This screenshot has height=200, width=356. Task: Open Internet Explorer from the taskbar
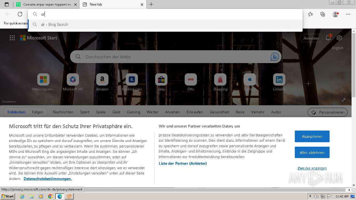point(22,196)
